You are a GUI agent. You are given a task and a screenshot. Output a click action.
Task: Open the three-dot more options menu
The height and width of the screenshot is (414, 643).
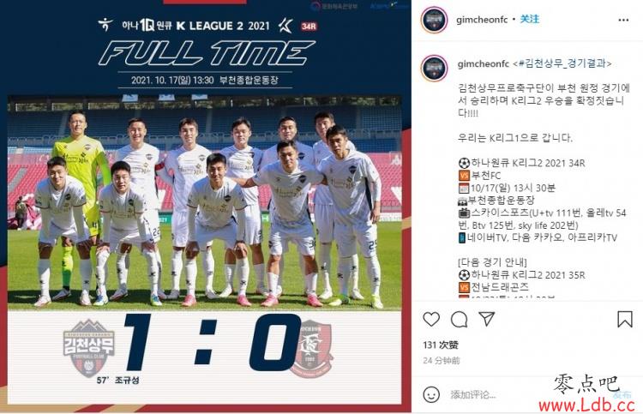click(x=623, y=20)
